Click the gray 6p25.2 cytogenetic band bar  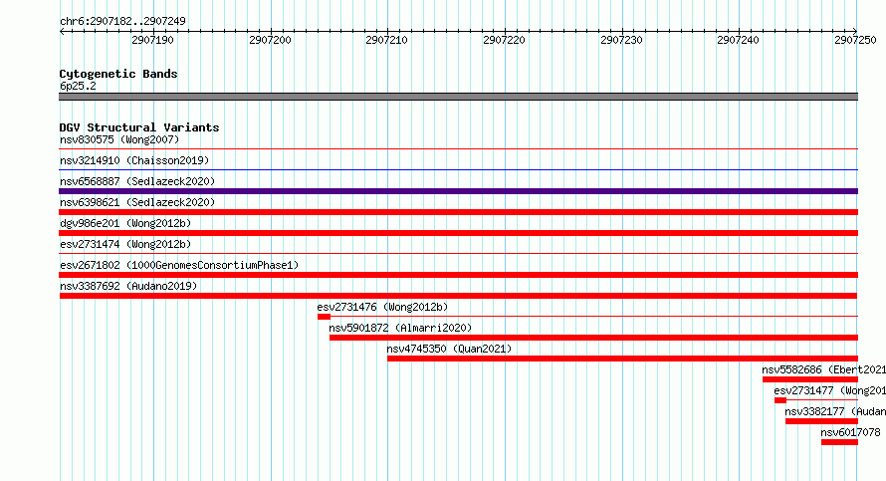click(458, 97)
